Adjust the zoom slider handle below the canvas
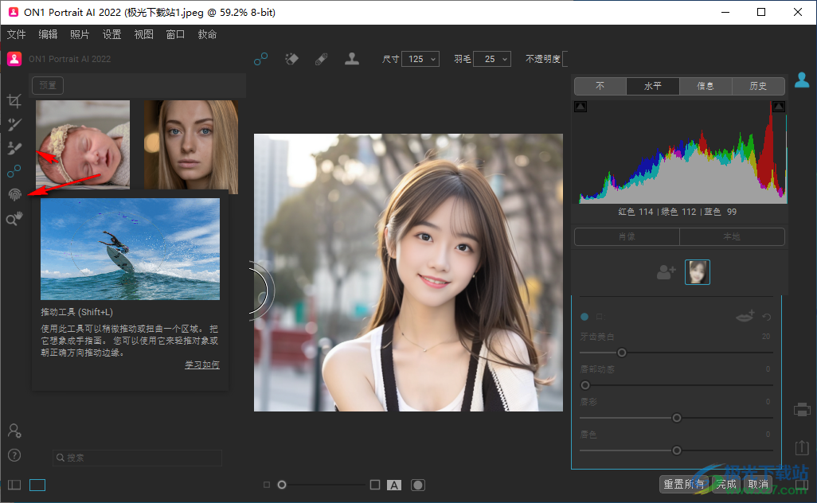The height and width of the screenshot is (503, 817). pos(282,485)
